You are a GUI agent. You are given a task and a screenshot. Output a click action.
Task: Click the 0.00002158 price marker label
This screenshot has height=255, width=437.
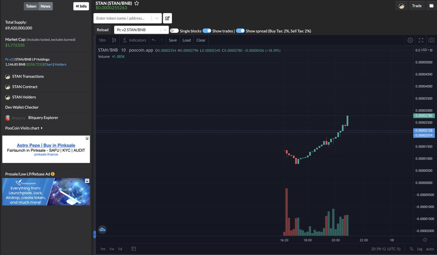[x=424, y=130]
